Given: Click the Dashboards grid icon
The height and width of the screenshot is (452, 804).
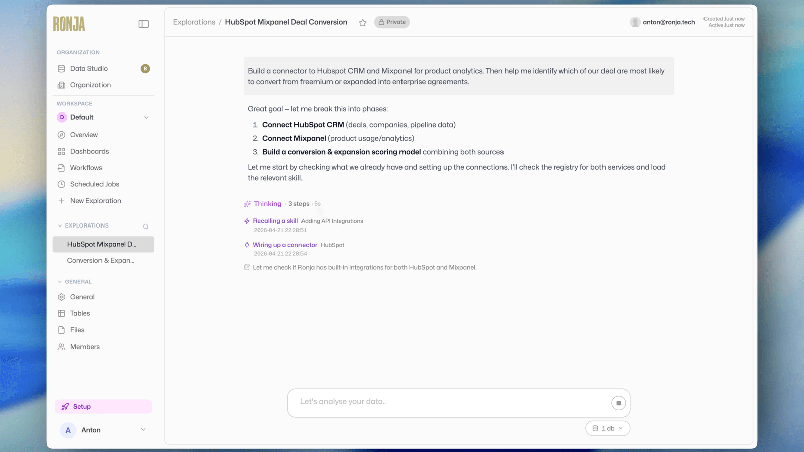Looking at the screenshot, I should click(x=61, y=151).
